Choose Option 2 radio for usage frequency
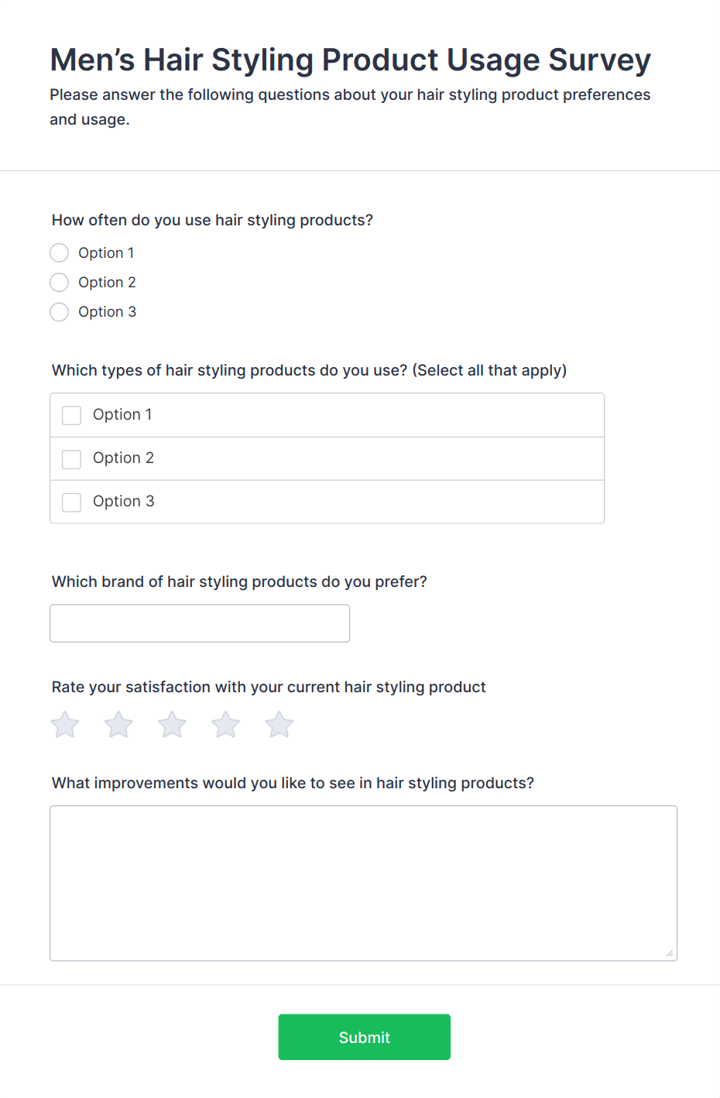This screenshot has height=1098, width=720. (x=60, y=283)
